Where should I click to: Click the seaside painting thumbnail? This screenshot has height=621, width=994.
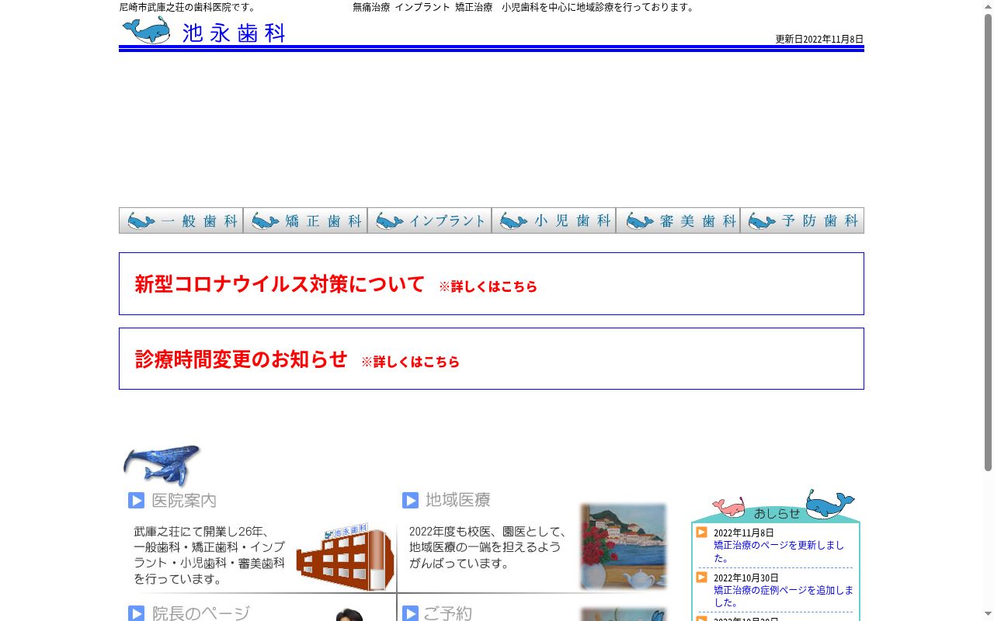[x=624, y=546]
